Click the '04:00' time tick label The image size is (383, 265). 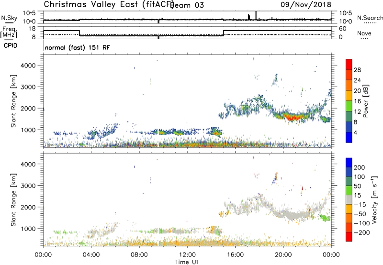91,255
